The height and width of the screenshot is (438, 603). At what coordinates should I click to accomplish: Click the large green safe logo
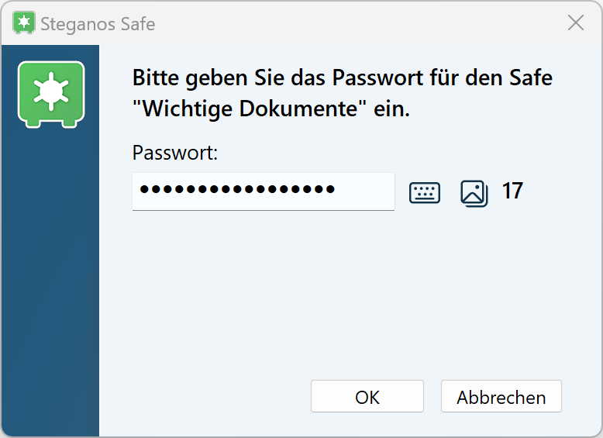[x=51, y=93]
